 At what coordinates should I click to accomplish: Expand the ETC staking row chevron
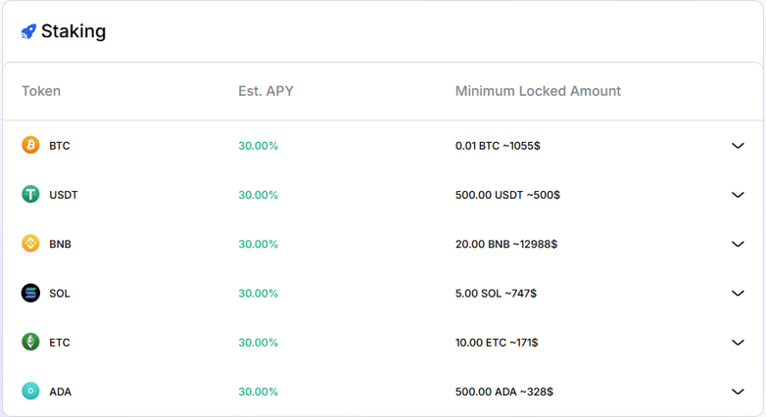point(738,343)
